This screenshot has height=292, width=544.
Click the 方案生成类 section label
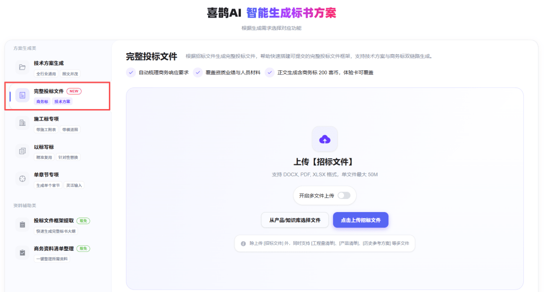pyautogui.click(x=25, y=48)
